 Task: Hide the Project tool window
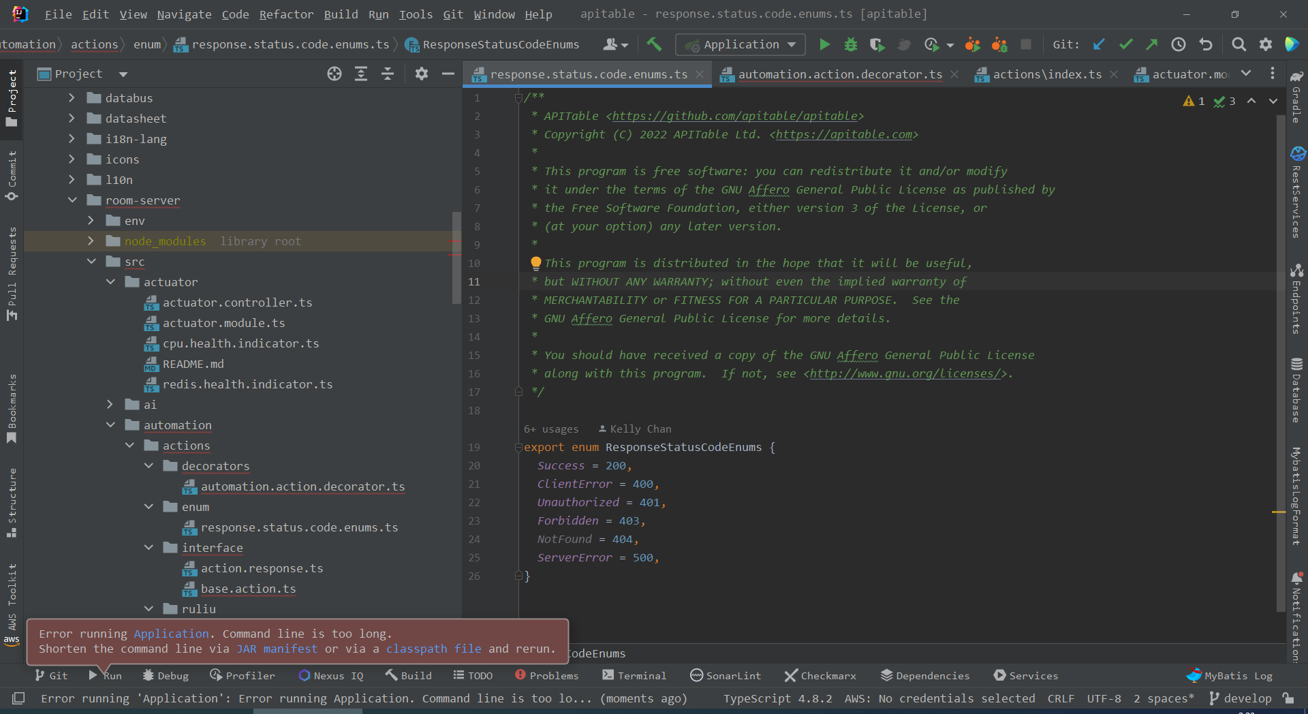pos(448,74)
